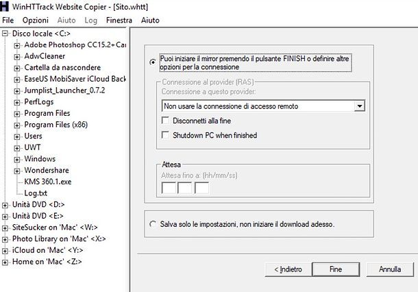Select KMS 360.1.exe in the tree
The image size is (418, 292).
(48, 182)
